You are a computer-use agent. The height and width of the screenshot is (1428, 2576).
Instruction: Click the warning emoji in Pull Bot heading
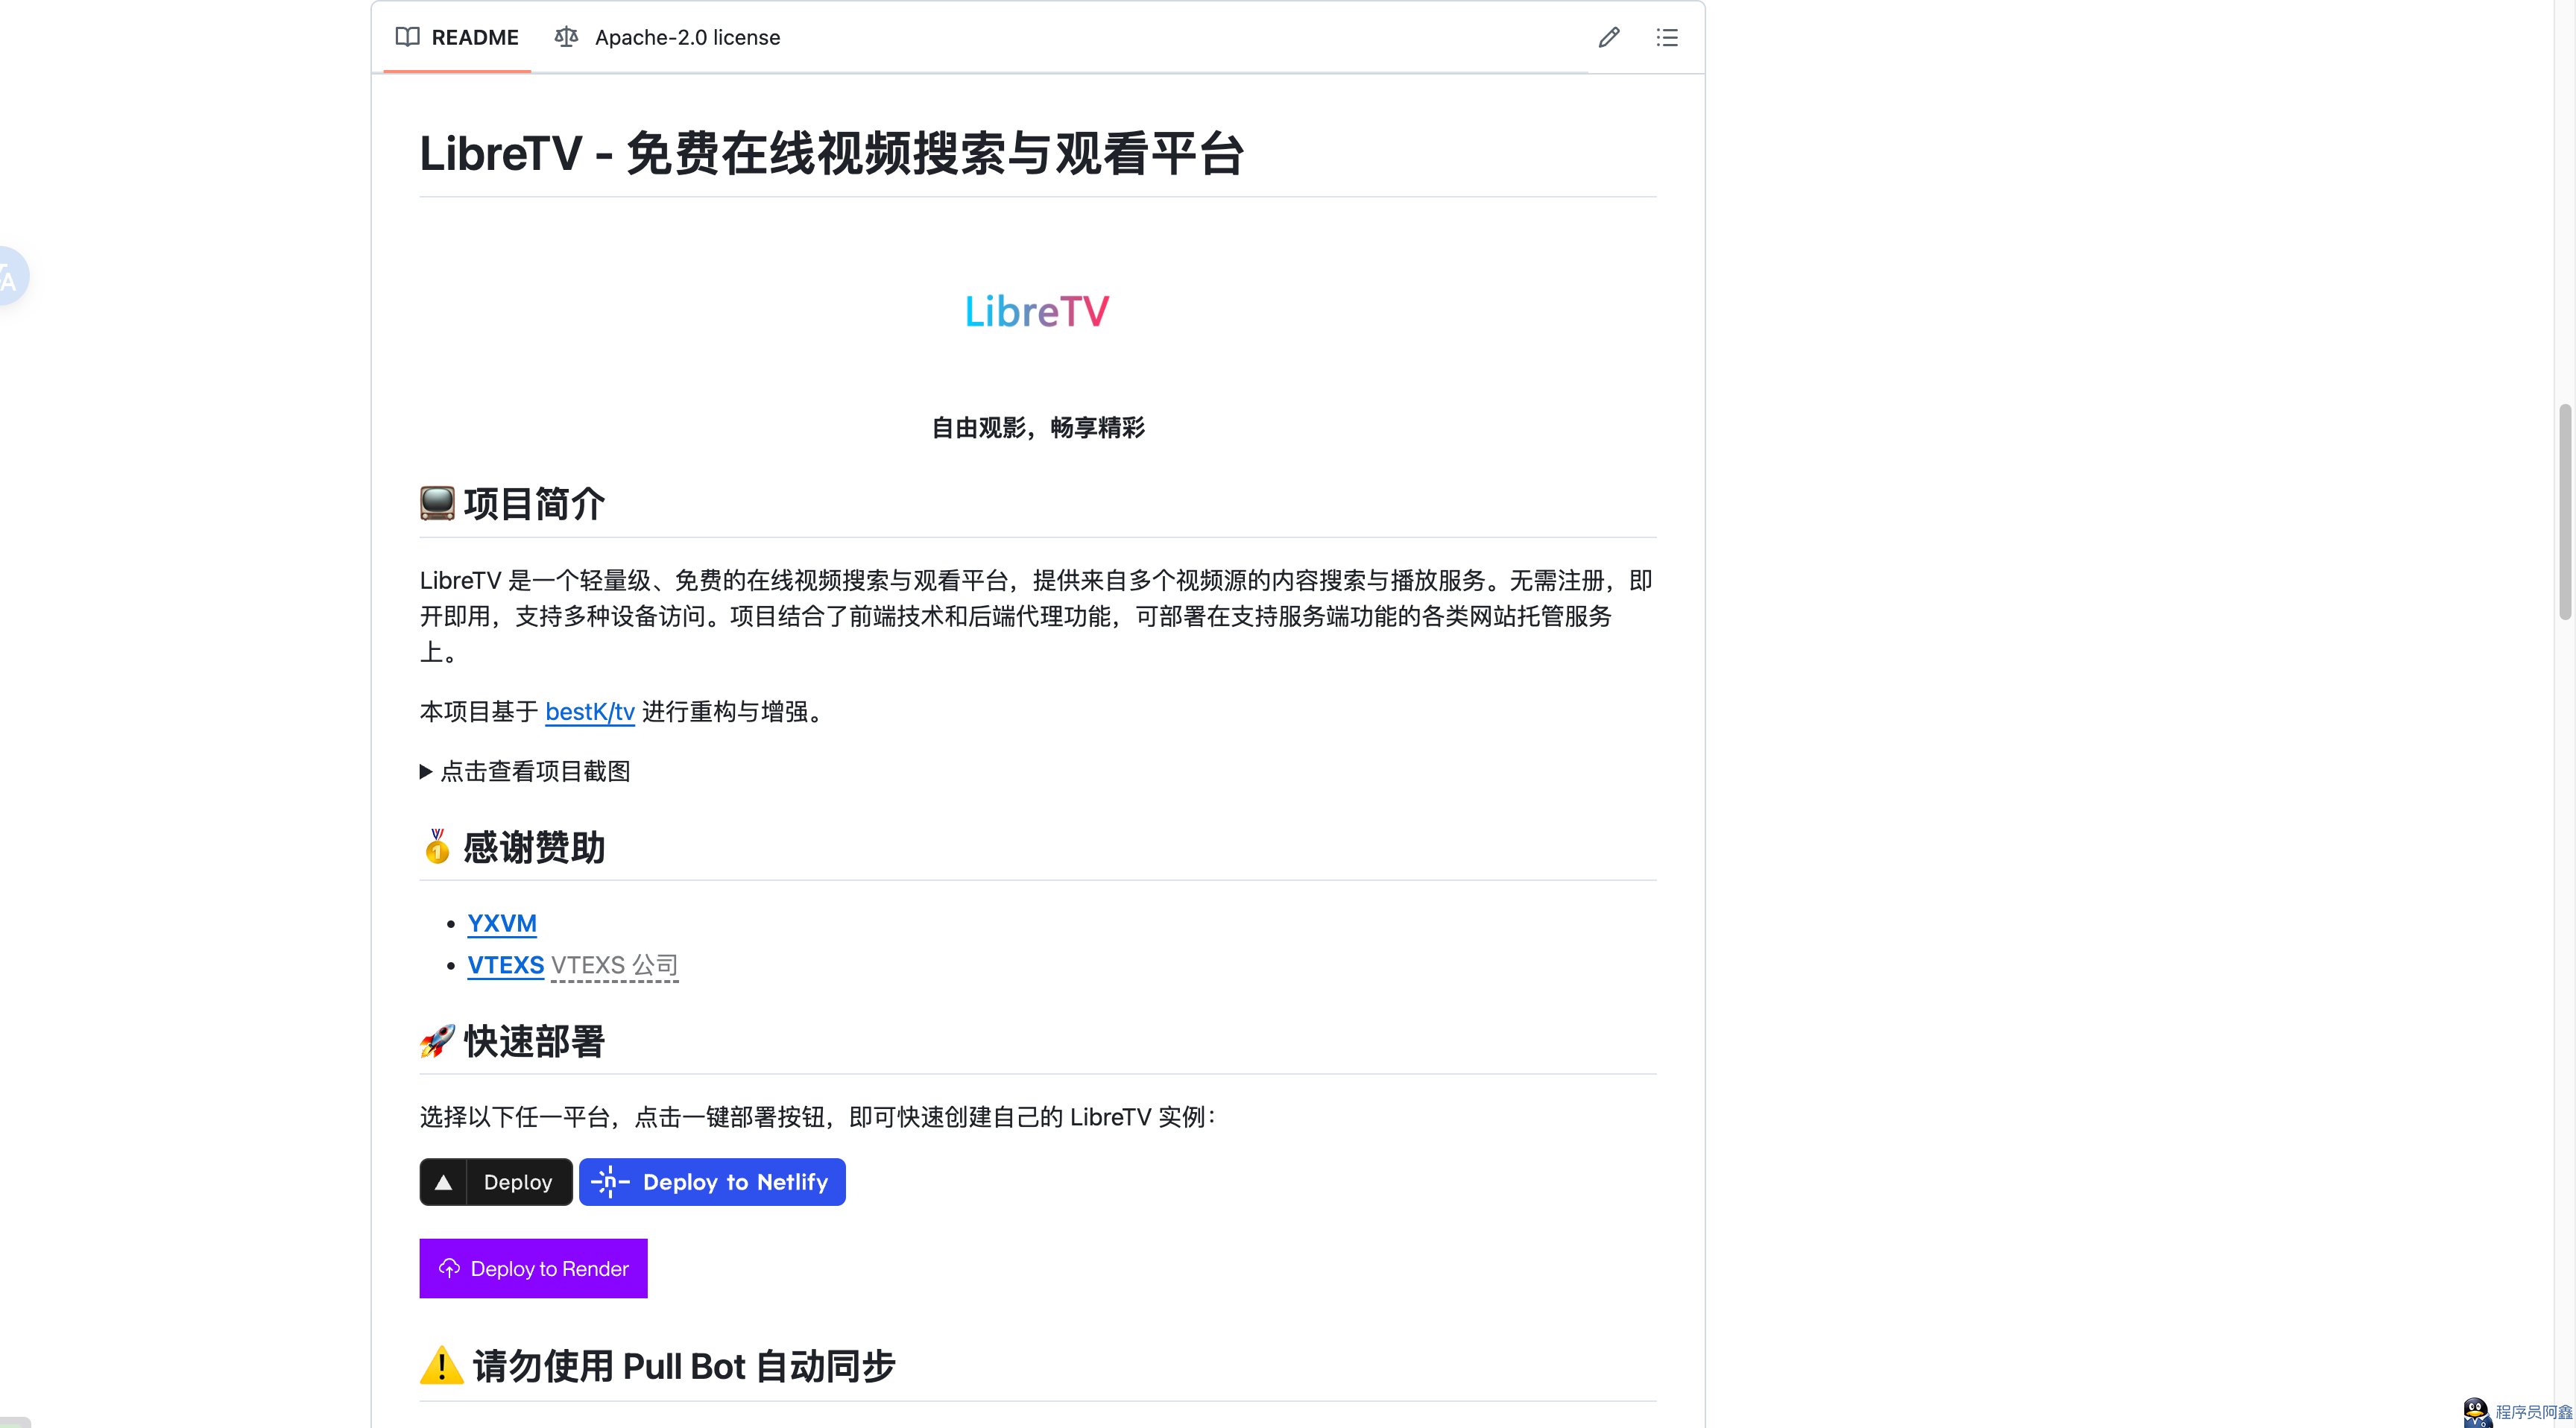[x=441, y=1365]
